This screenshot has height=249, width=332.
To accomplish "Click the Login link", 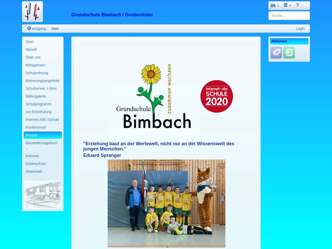I will point(300,29).
